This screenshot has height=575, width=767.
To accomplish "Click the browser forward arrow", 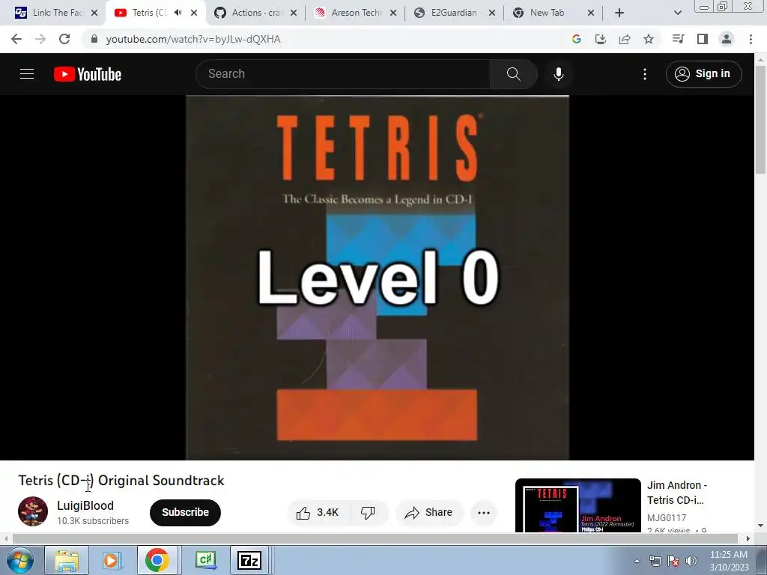I will click(40, 39).
